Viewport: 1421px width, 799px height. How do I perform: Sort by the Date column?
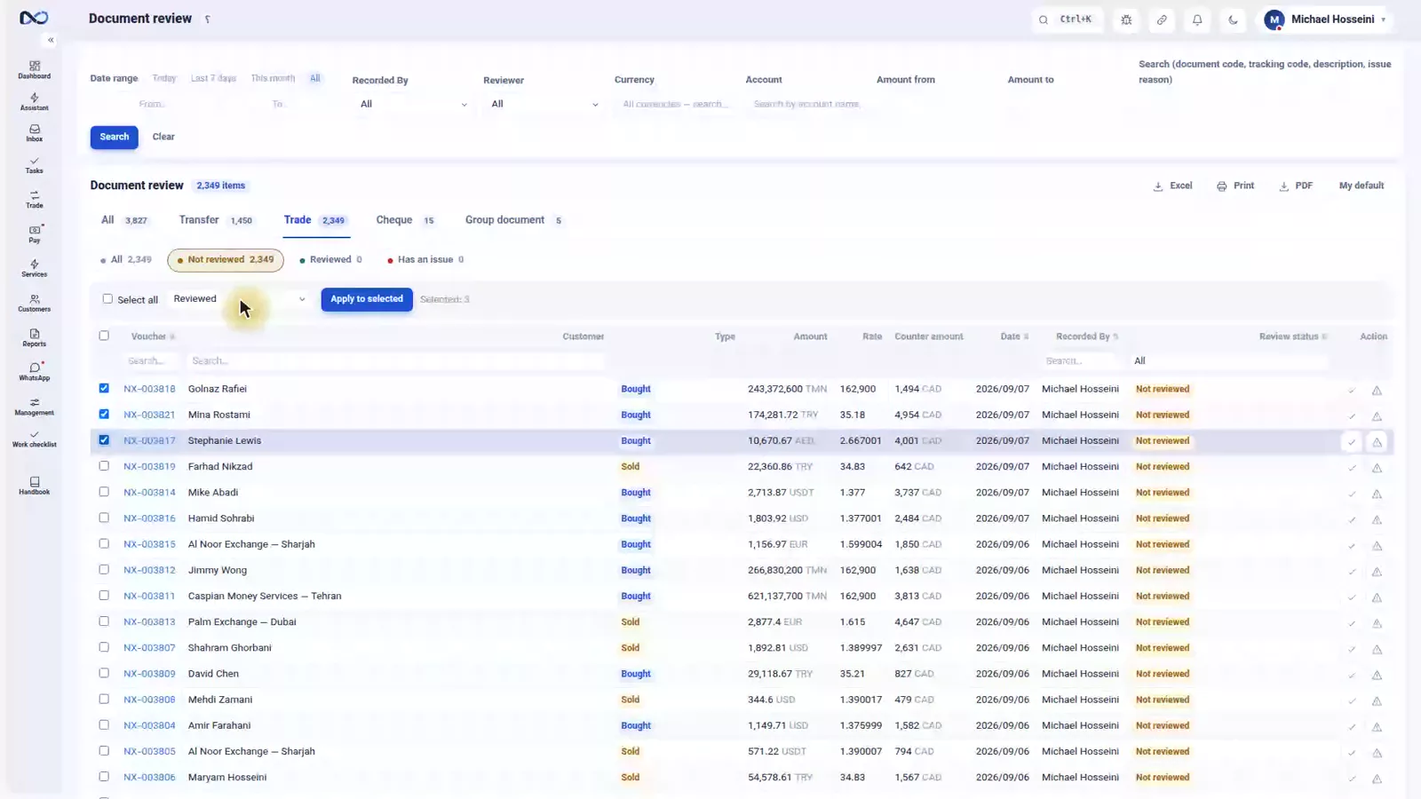pyautogui.click(x=1014, y=336)
